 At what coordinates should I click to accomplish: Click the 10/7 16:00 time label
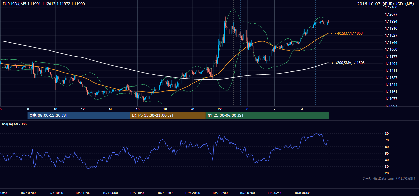(x=137, y=193)
